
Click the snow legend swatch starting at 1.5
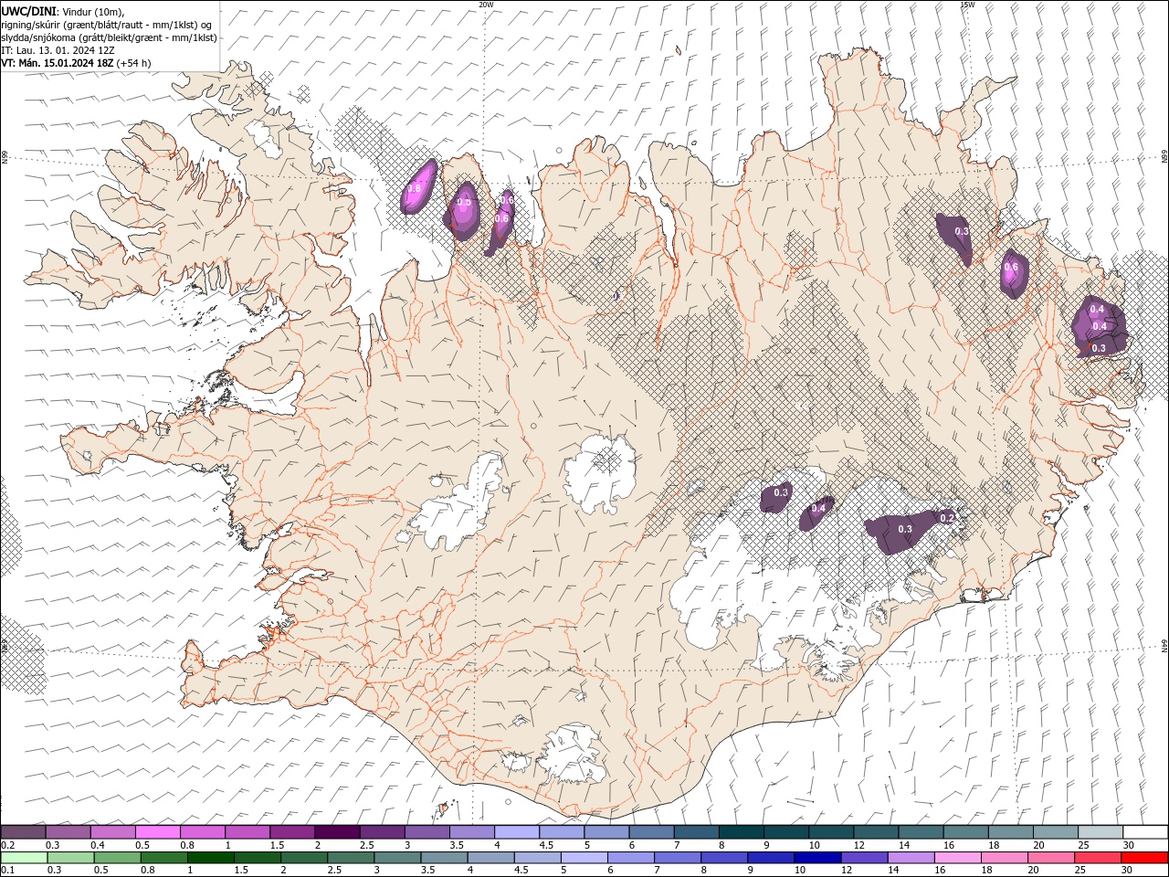[292, 832]
